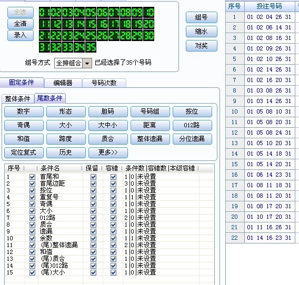This screenshot has width=299, height=285.
Task: Open the 组号方式 combo box dropdown
Action: [87, 63]
